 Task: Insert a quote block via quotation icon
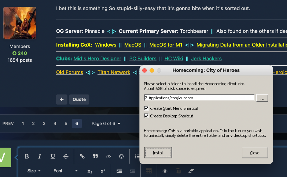[95, 156]
